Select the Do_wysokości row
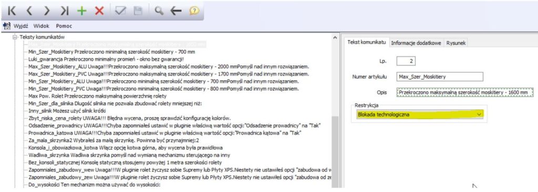538x192 pixels. click(x=95, y=185)
